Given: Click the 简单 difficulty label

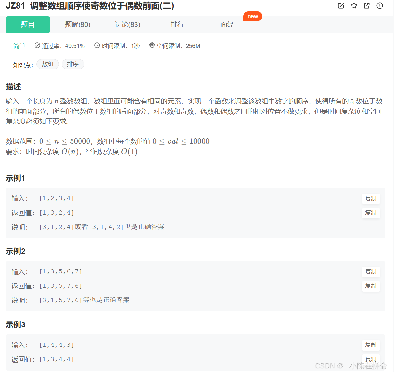Looking at the screenshot, I should [x=19, y=46].
